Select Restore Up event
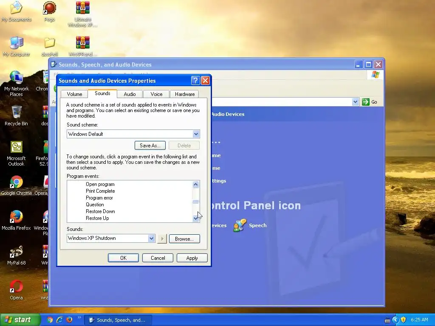435x326 pixels. [x=97, y=218]
